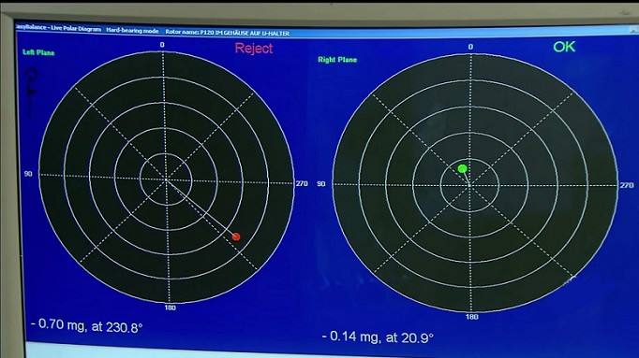Click the Right Plane label

[x=337, y=60]
